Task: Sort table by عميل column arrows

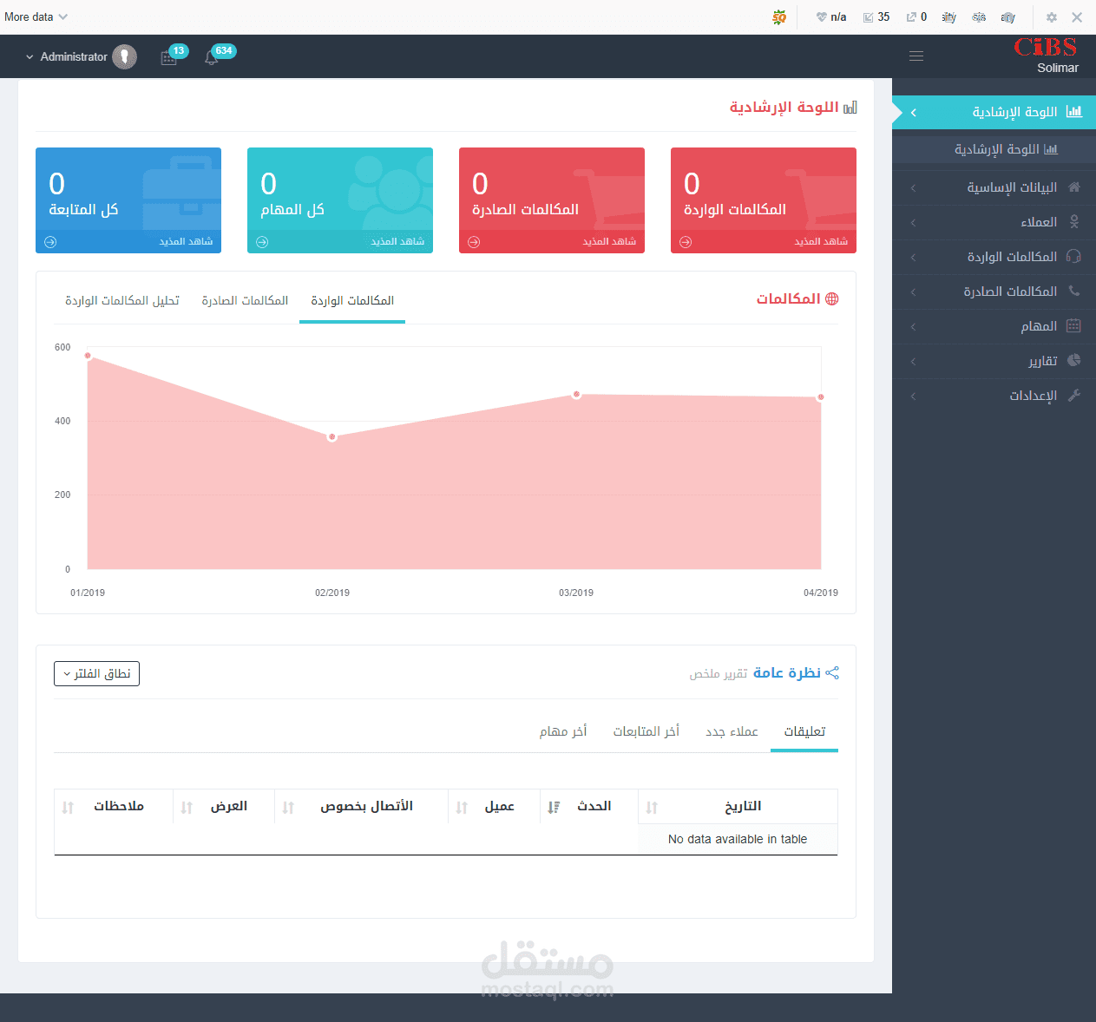Action: (x=462, y=808)
